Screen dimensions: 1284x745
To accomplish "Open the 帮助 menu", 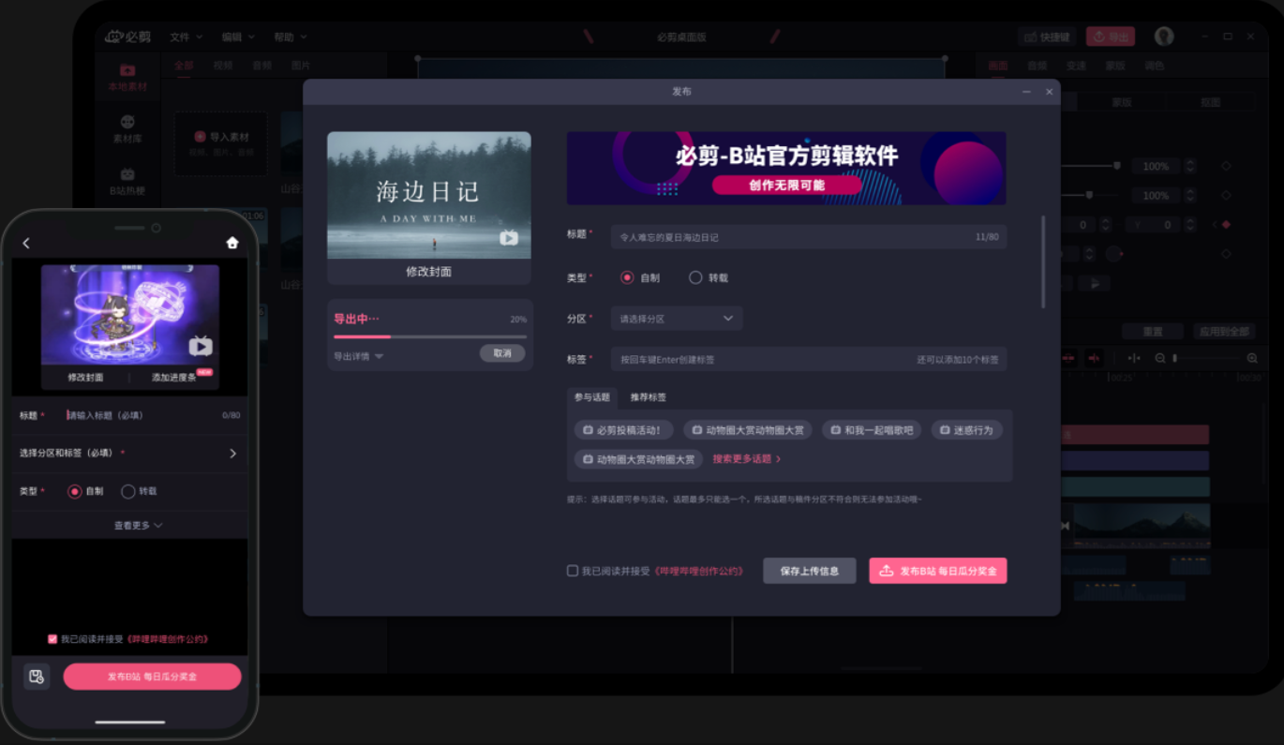I will [291, 37].
